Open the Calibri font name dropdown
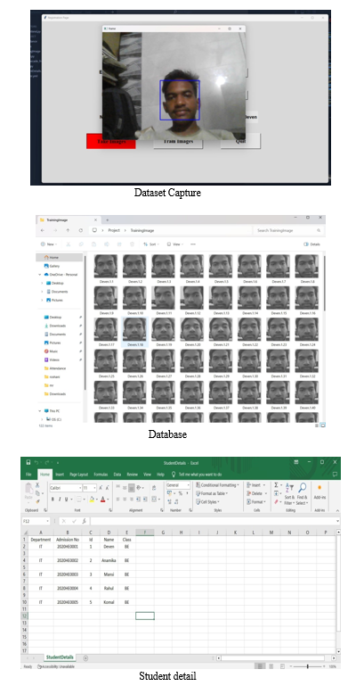This screenshot has height=686, width=364. 80,487
